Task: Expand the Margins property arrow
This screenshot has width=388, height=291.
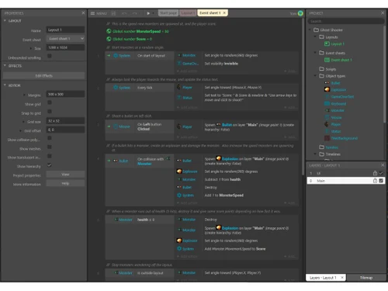Action: (x=24, y=95)
